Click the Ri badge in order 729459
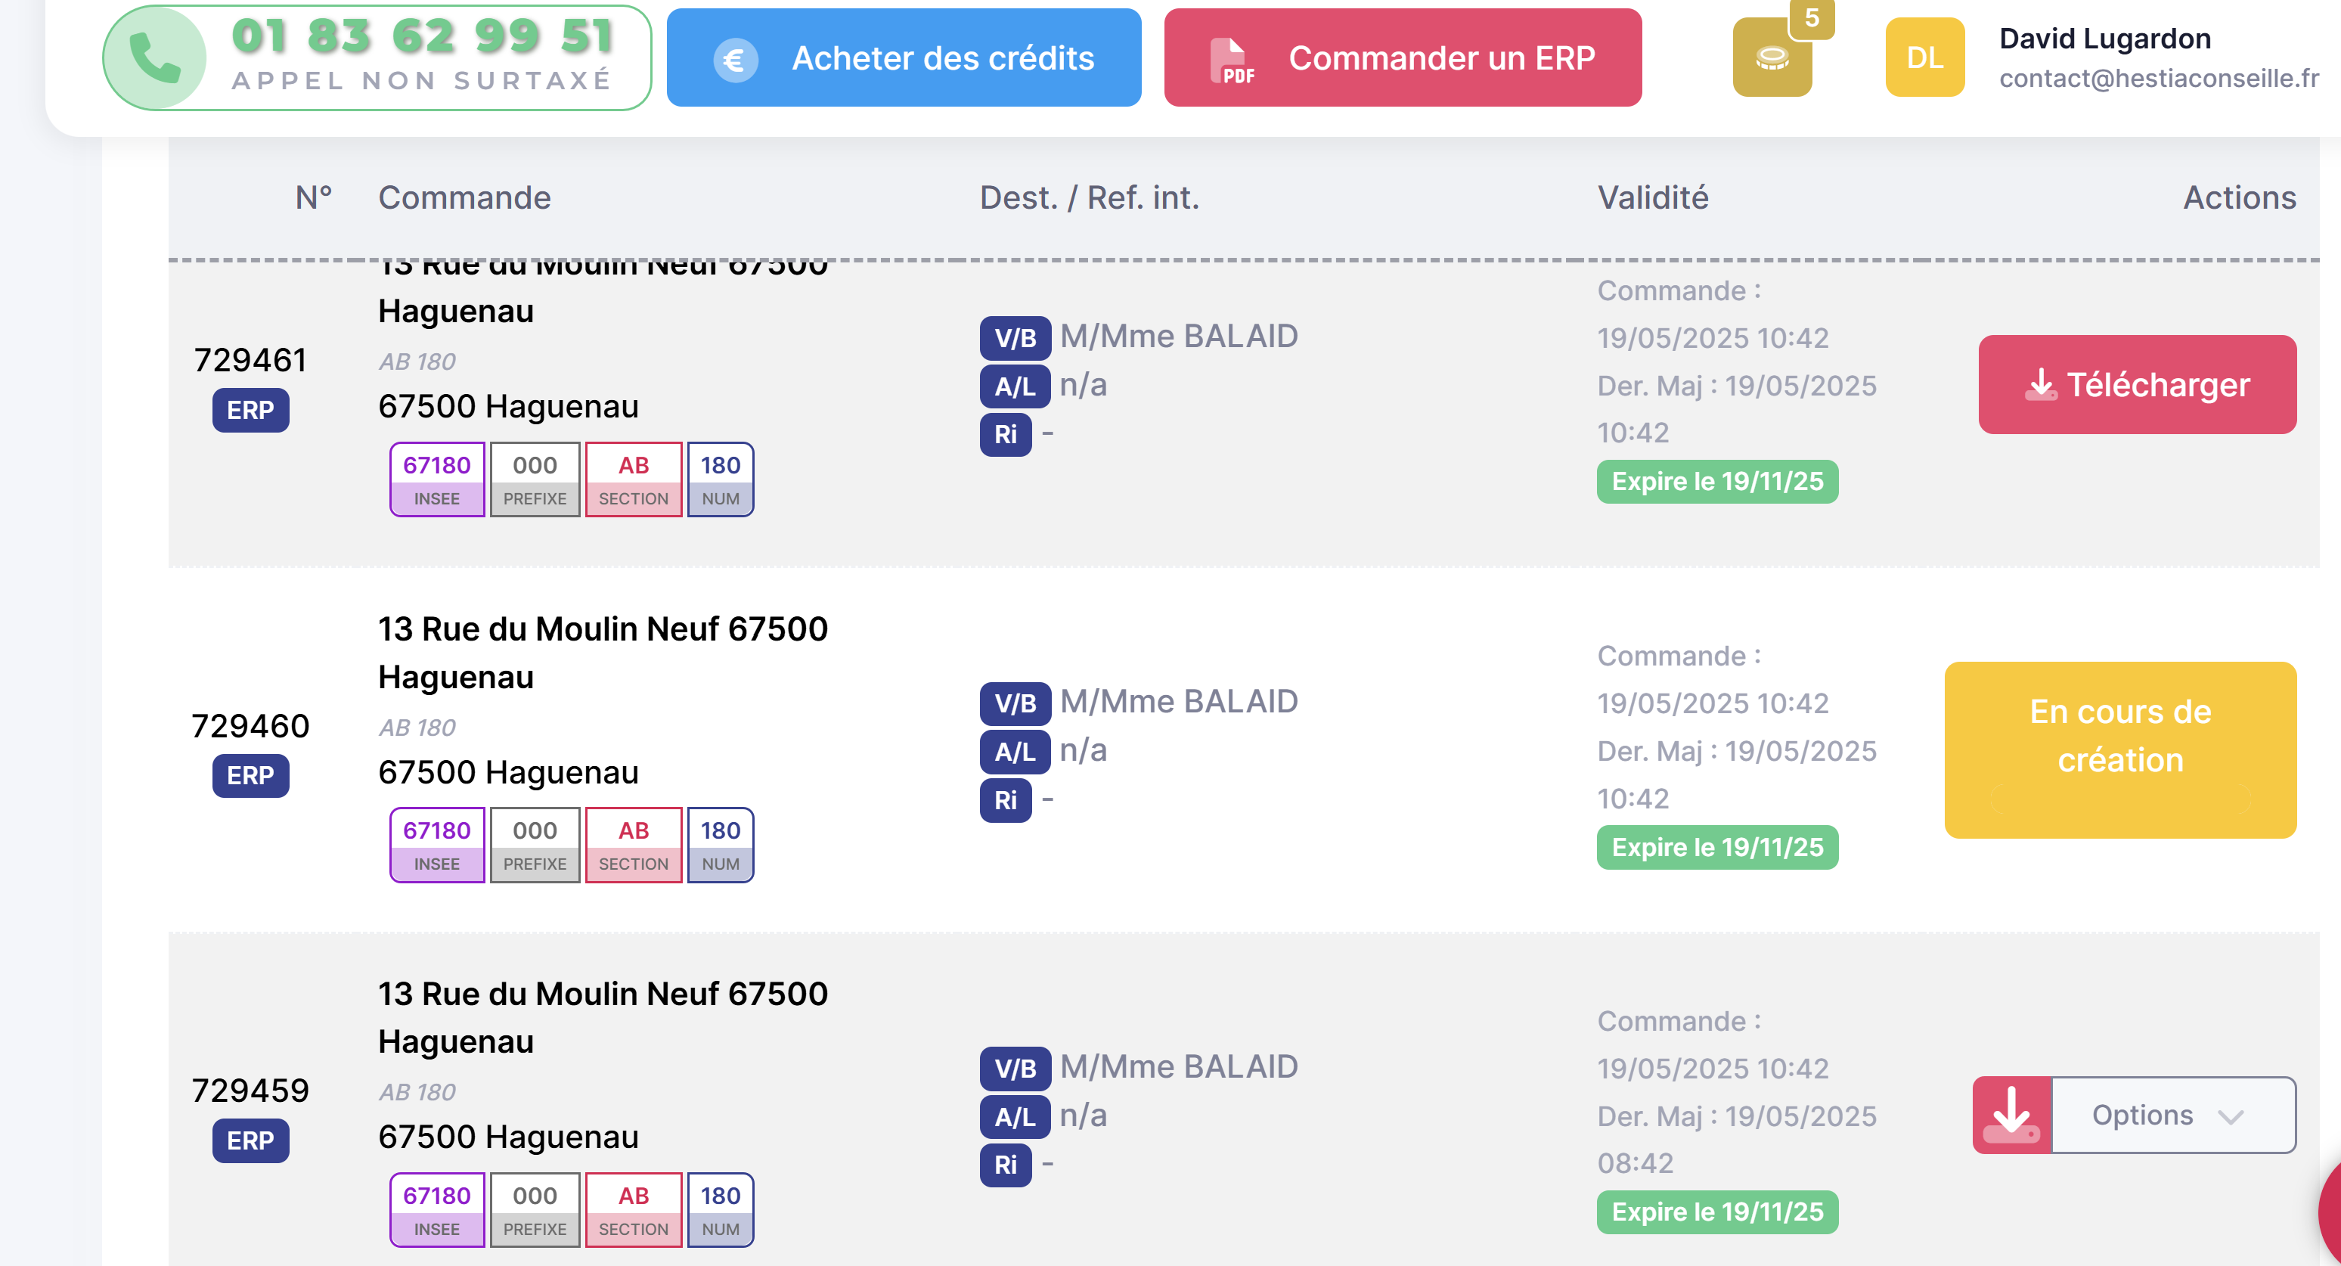The image size is (2341, 1266). point(1005,1165)
